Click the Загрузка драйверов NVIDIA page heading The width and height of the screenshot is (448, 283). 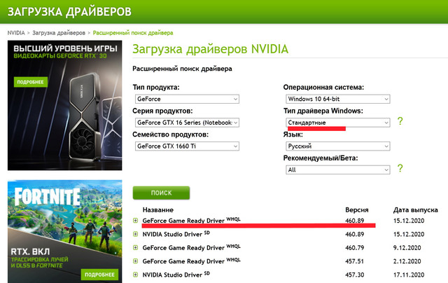210,49
